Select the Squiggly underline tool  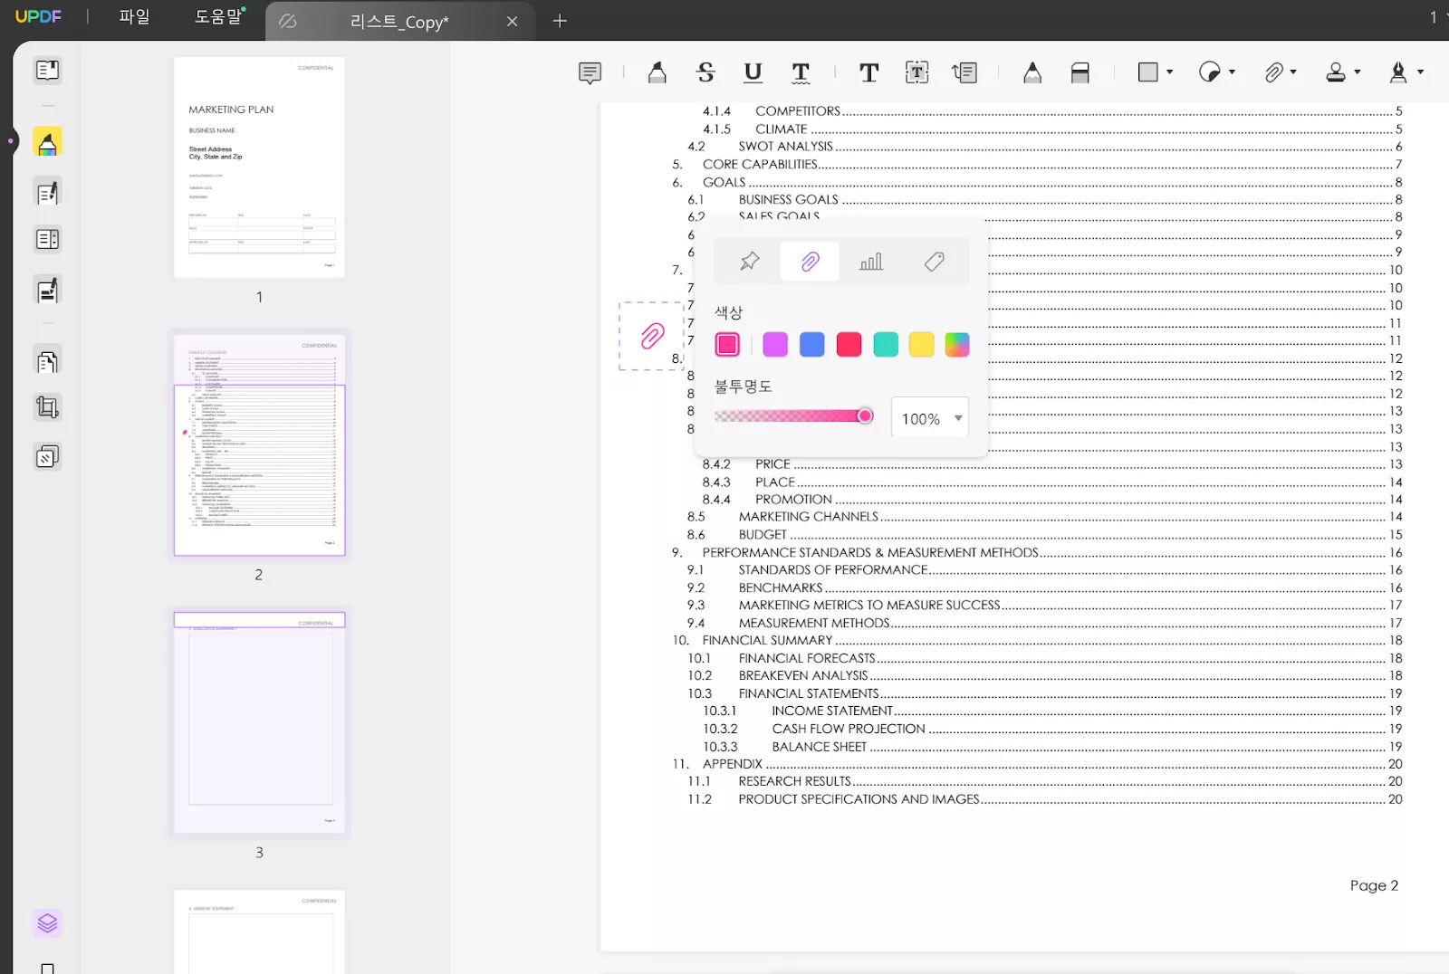pyautogui.click(x=801, y=72)
